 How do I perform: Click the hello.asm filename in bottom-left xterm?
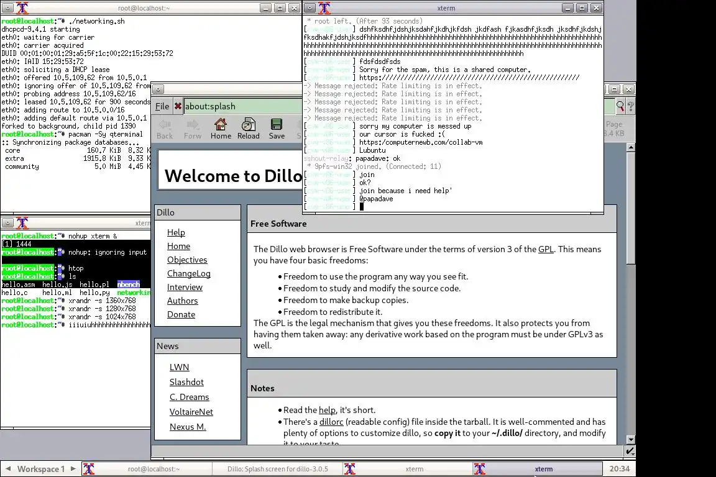(x=18, y=284)
